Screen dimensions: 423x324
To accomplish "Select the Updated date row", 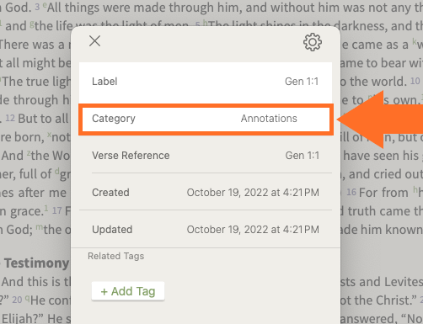I will 206,230.
